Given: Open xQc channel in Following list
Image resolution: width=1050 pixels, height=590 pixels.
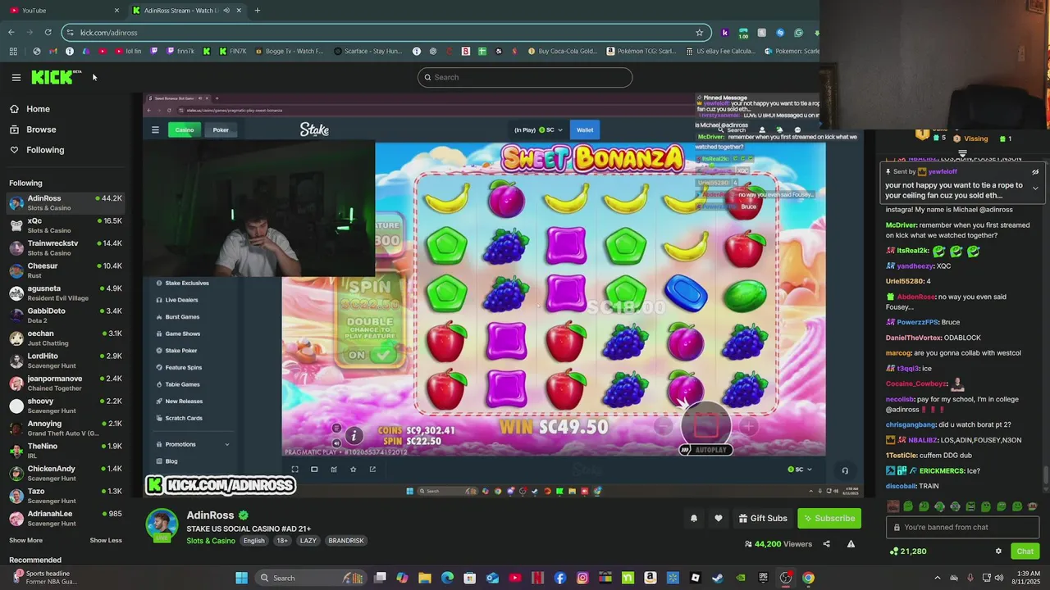Looking at the screenshot, I should (x=66, y=225).
